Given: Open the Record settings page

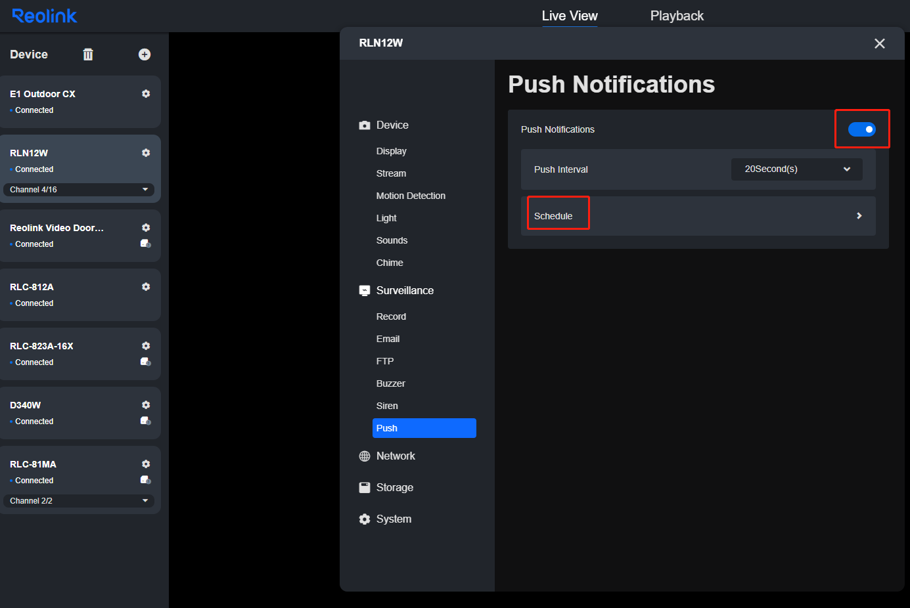Looking at the screenshot, I should point(392,316).
